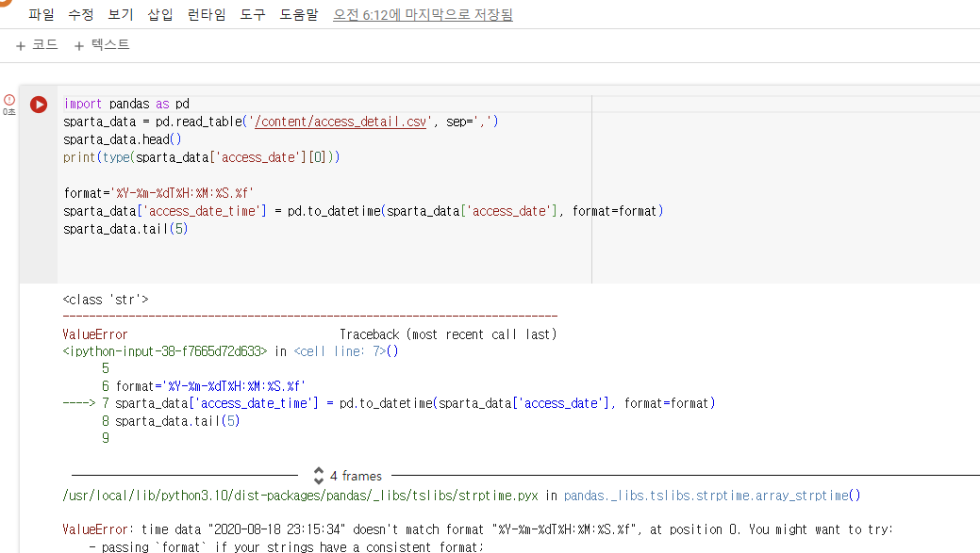Open the 런타임 menu

[207, 14]
